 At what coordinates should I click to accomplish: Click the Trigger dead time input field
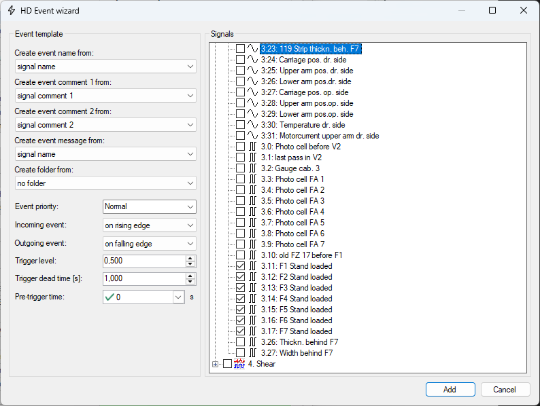click(143, 279)
